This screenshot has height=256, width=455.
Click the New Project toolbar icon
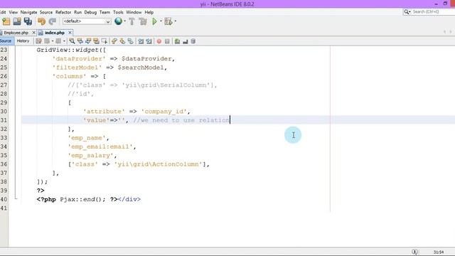[x=6, y=21]
